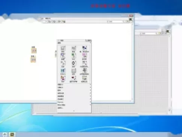Click the LabVIEW taskbar button
The width and height of the screenshot is (182, 137).
click(x=12, y=134)
